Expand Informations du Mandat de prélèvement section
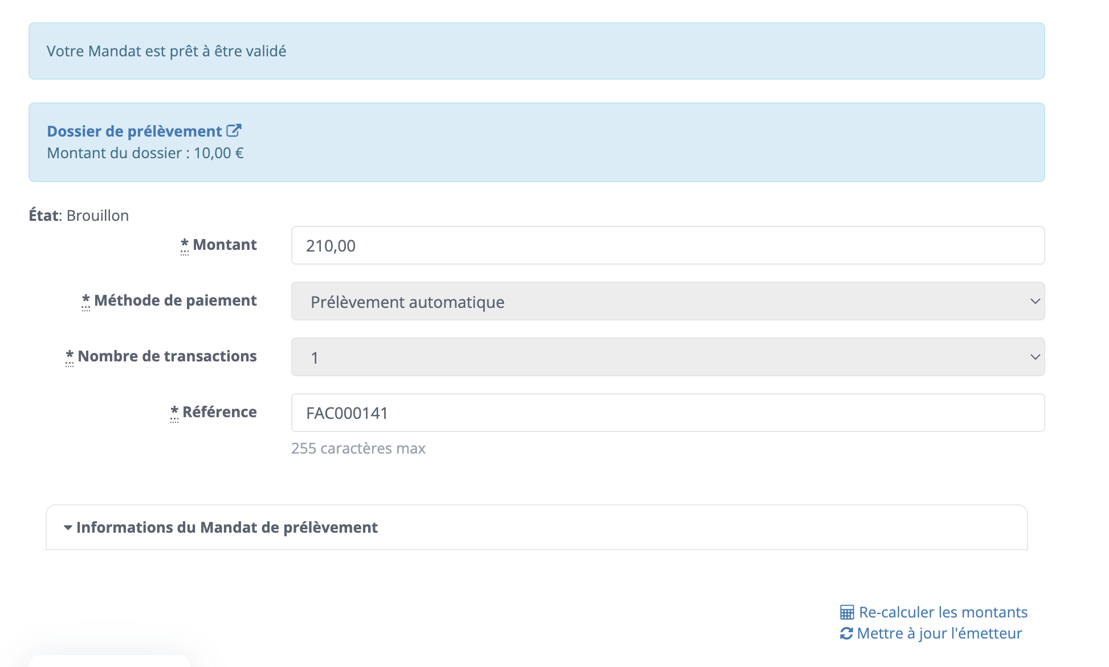 pyautogui.click(x=227, y=528)
